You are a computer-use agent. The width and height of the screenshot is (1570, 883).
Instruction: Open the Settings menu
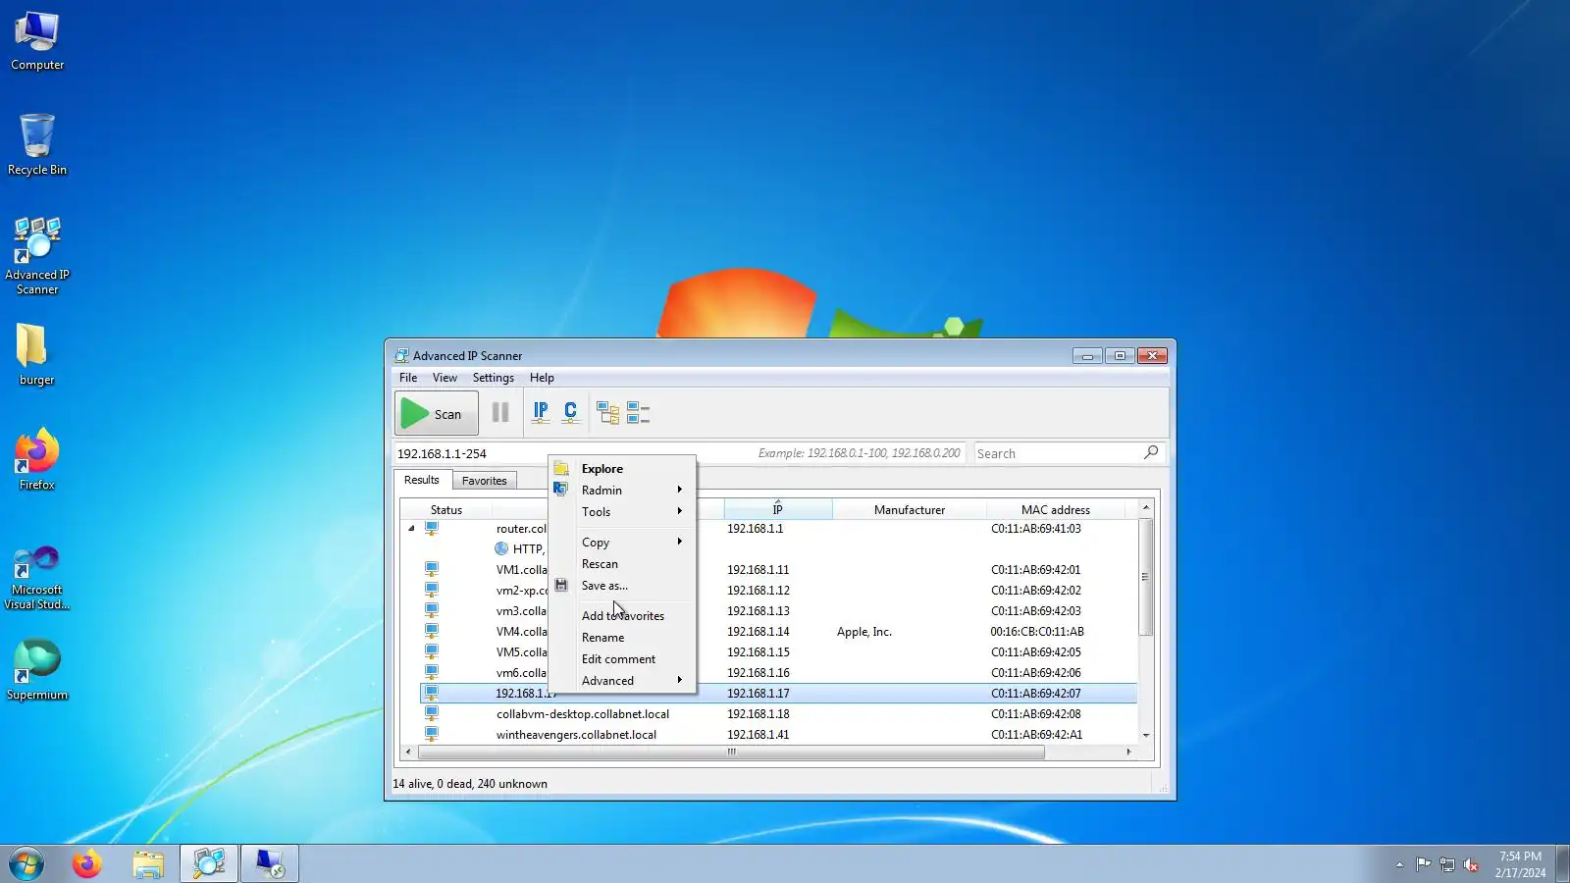(493, 378)
